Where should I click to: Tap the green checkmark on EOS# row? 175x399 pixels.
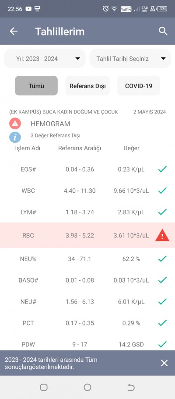click(162, 169)
